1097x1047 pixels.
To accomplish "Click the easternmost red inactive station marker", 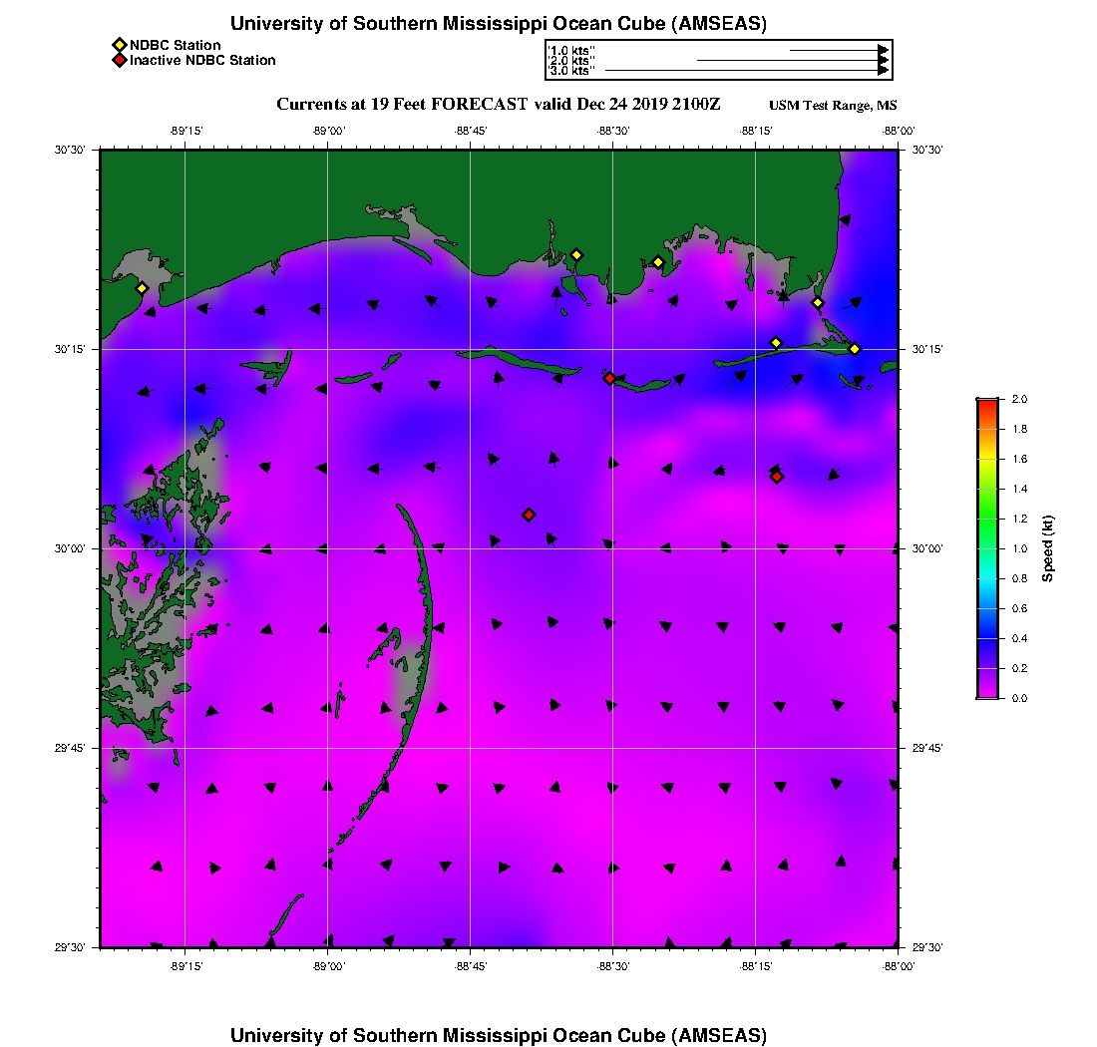I will [777, 477].
